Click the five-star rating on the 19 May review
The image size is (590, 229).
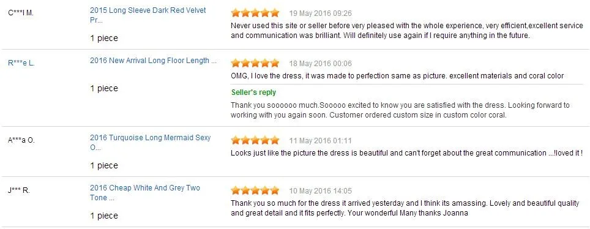(255, 13)
